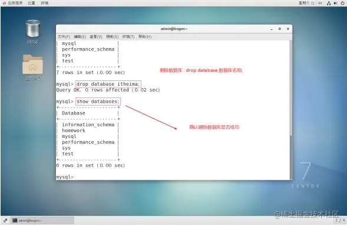
Task: Open the File (F) terminal menu
Action: tap(64, 36)
